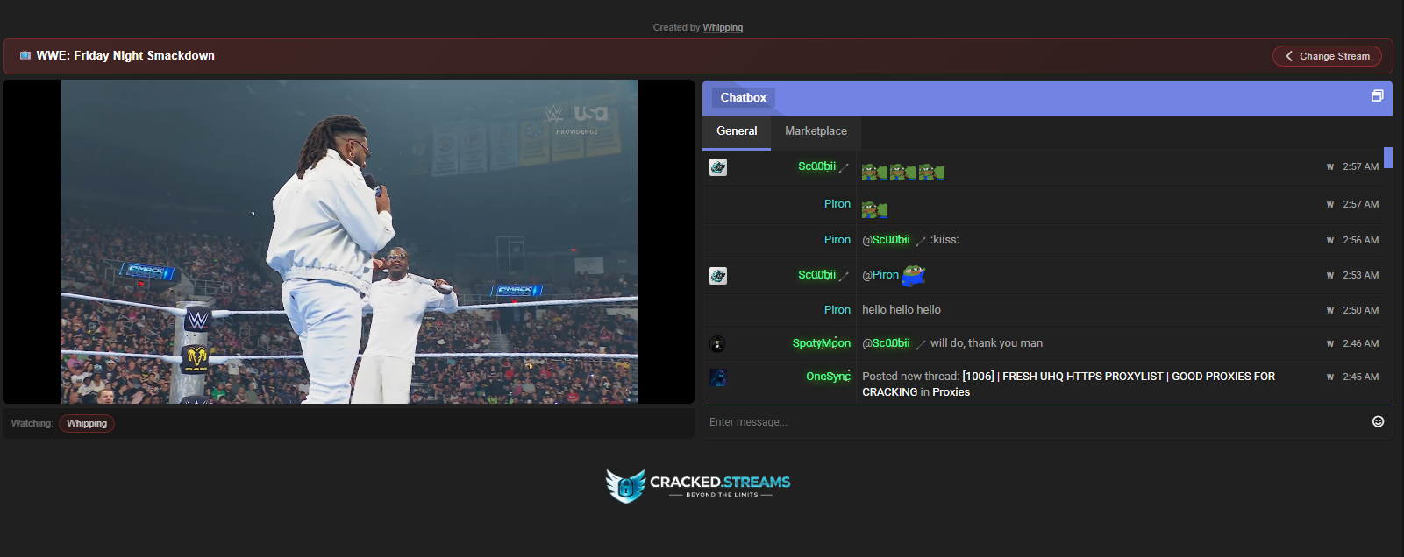This screenshot has width=1404, height=557.
Task: Switch to the General chat tab
Action: pos(737,131)
